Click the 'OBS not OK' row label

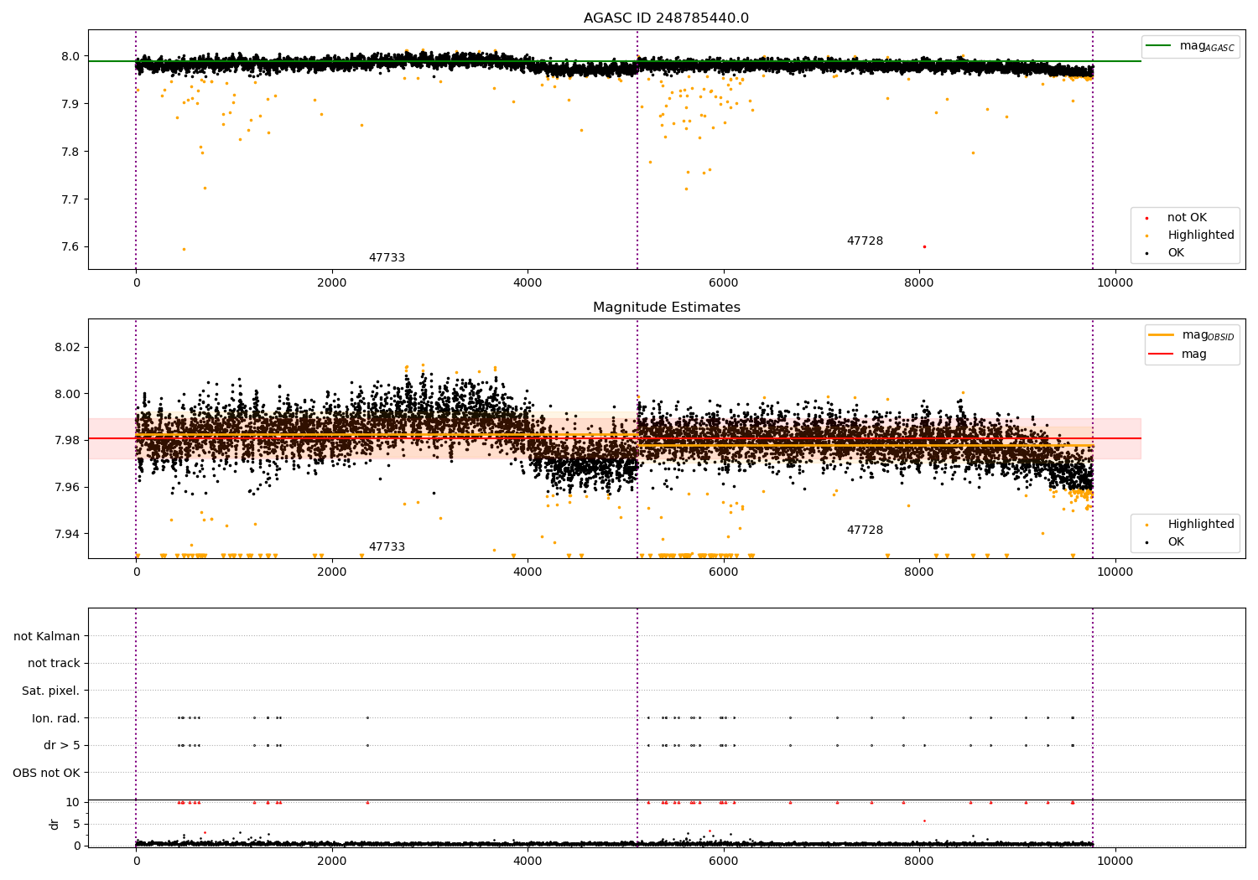[x=46, y=773]
